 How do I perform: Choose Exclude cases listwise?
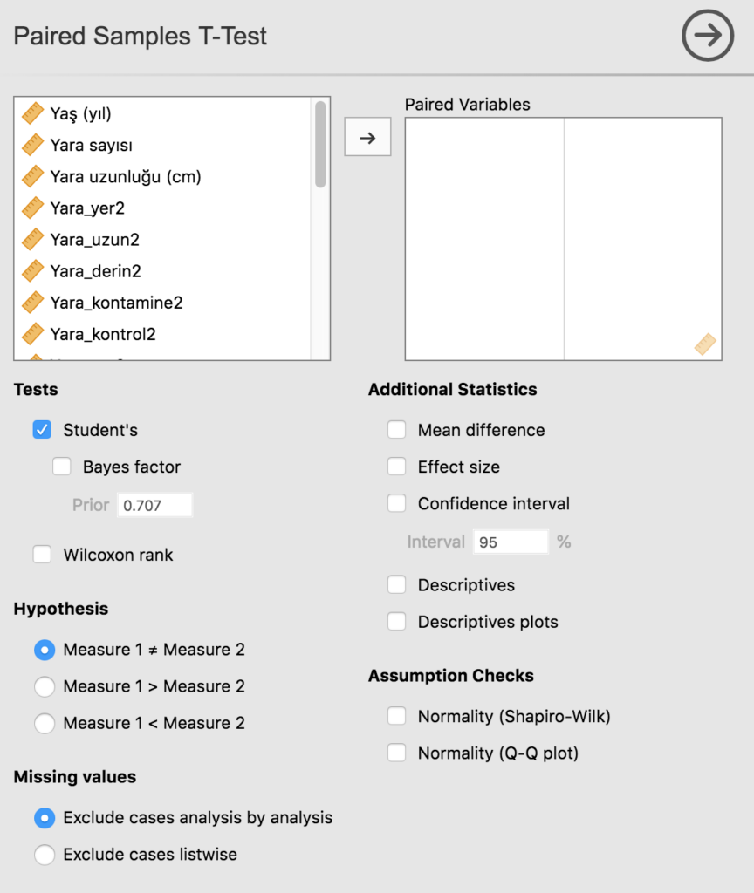click(45, 855)
